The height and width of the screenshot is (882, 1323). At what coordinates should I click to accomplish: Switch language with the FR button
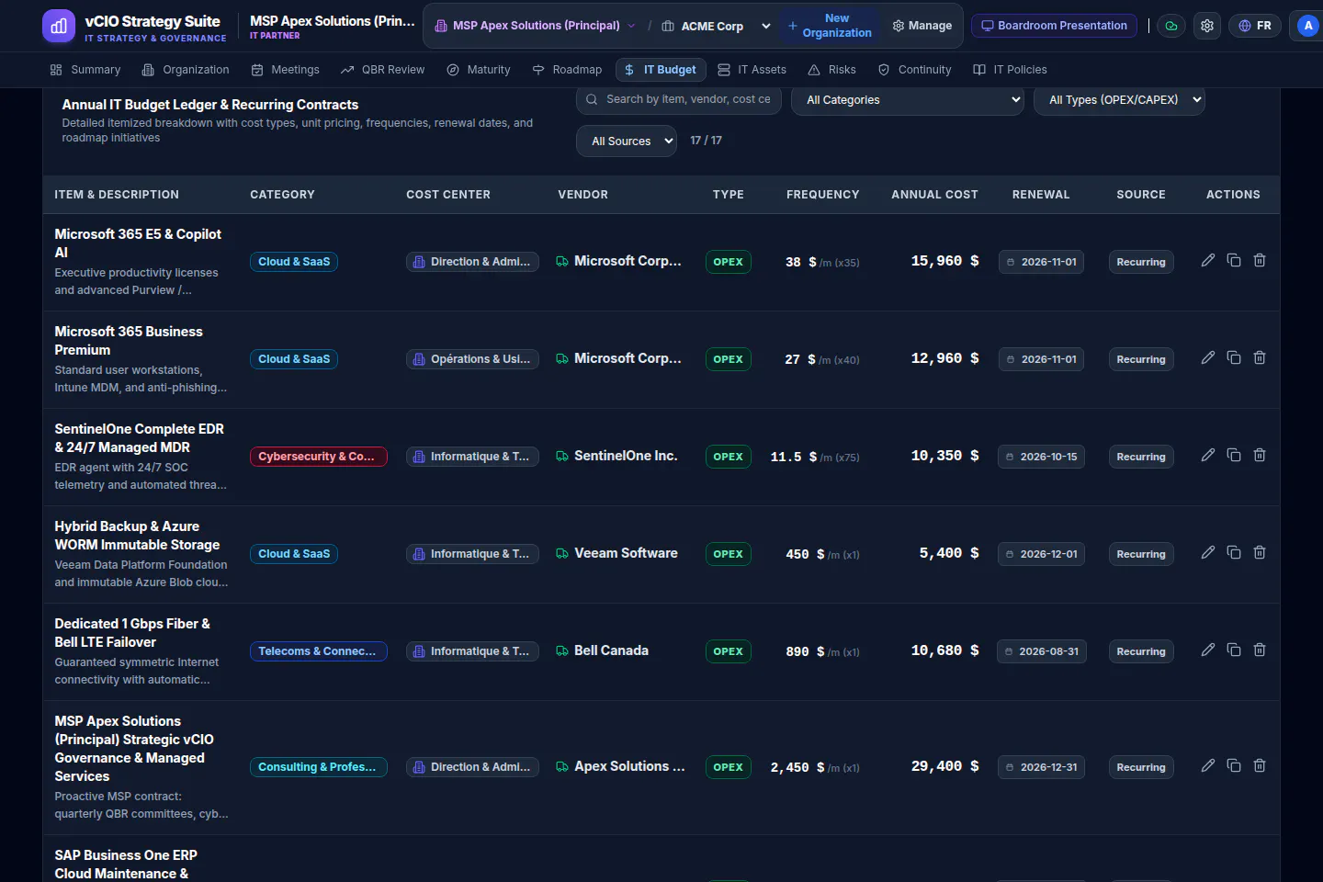coord(1255,26)
